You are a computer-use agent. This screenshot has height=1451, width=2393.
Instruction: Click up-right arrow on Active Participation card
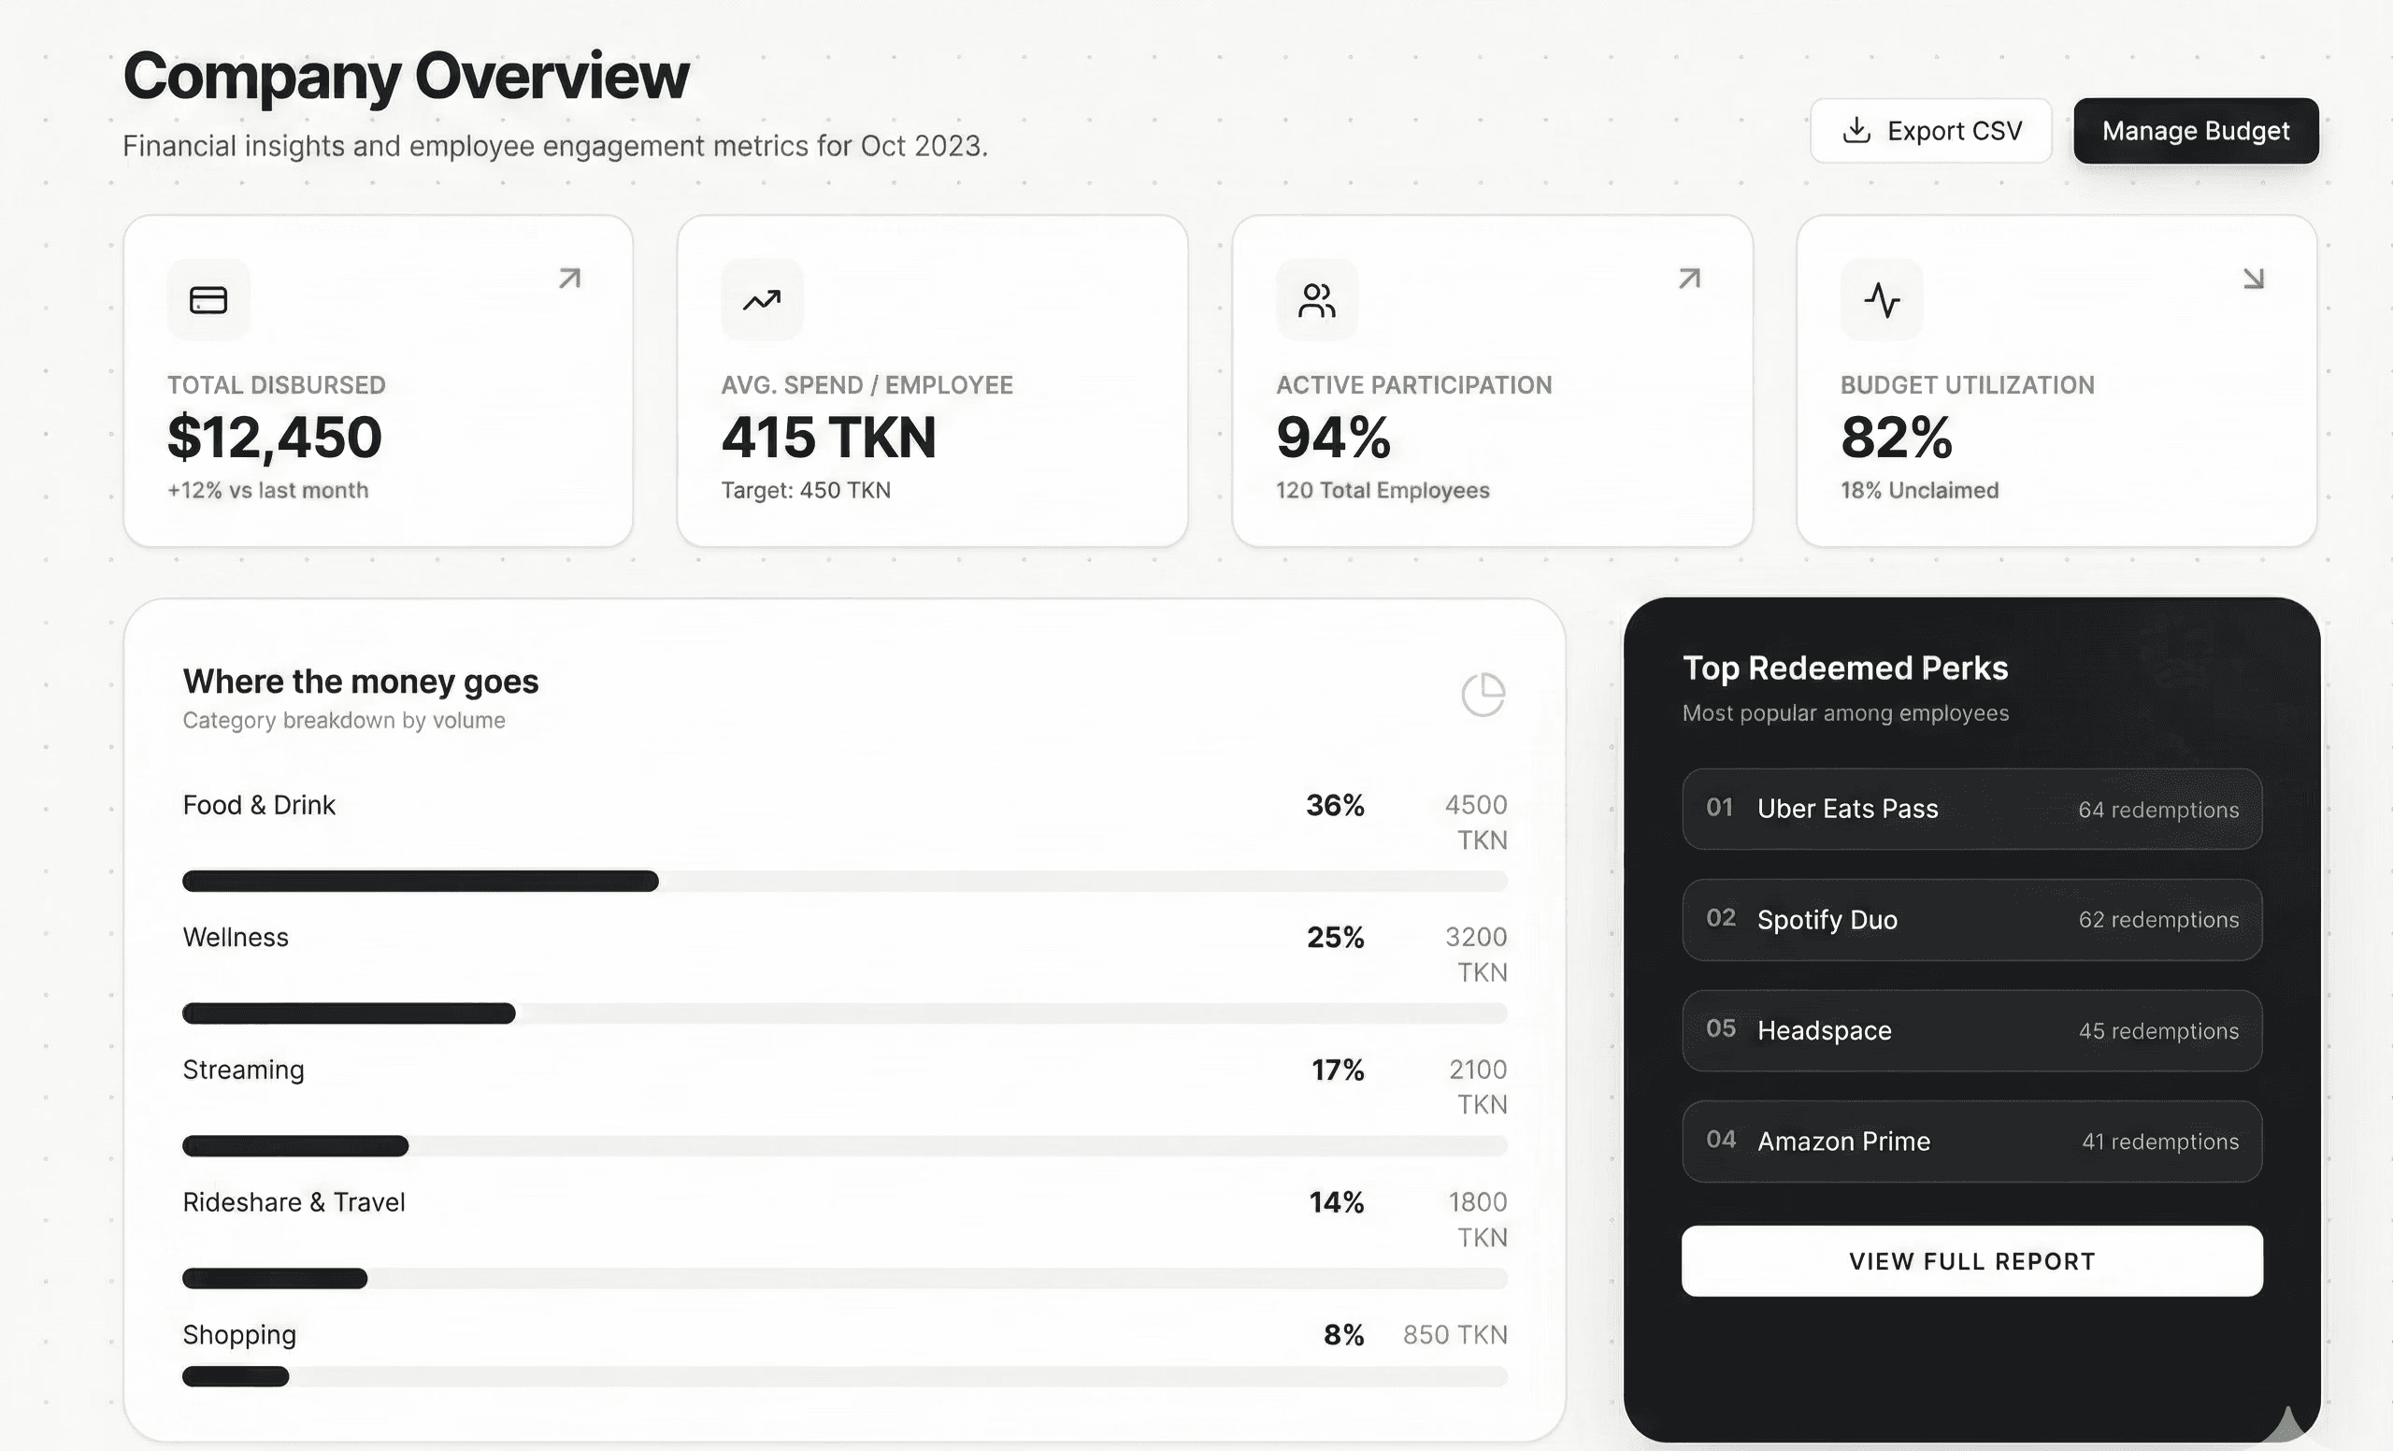point(1690,279)
